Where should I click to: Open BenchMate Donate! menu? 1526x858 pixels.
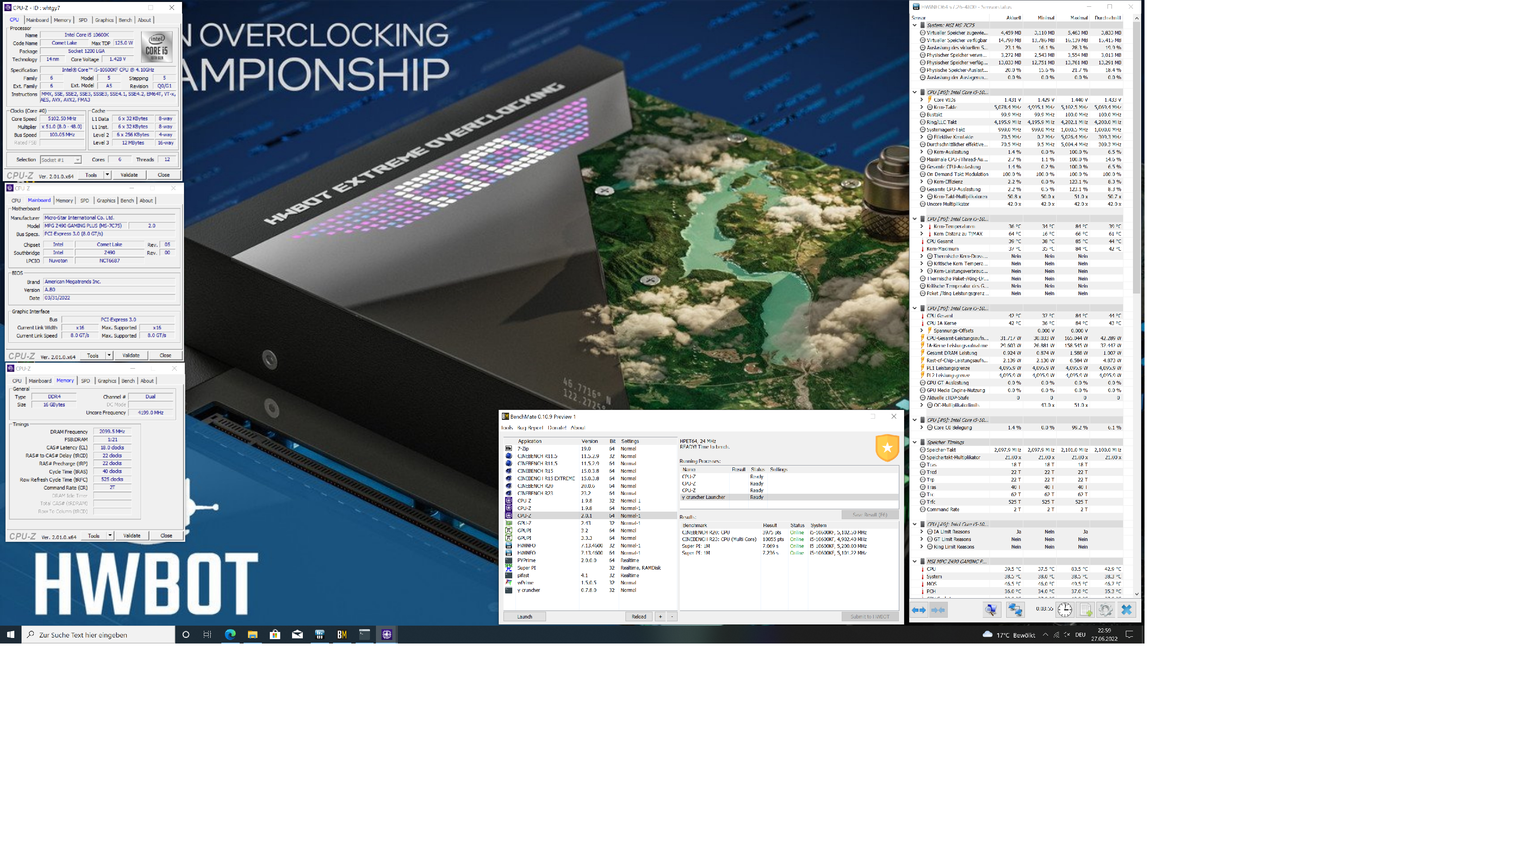tap(557, 427)
